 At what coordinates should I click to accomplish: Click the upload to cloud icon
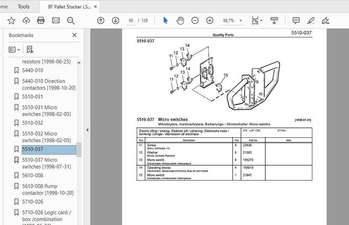[26, 21]
